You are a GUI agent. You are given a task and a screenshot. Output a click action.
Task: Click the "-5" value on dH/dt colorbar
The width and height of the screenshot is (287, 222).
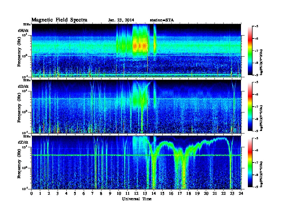(x=257, y=26)
